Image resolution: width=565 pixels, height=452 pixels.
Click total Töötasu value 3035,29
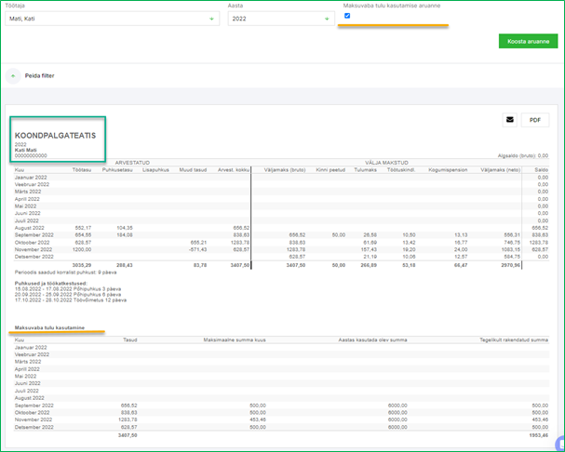[82, 265]
